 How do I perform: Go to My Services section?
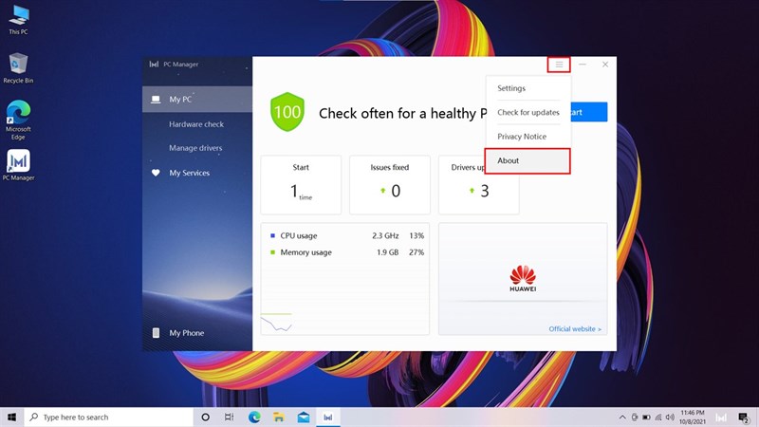[189, 173]
